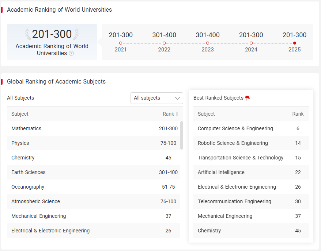The height and width of the screenshot is (251, 321).
Task: Click the laurel wreath around 201-300
Action: [52, 34]
